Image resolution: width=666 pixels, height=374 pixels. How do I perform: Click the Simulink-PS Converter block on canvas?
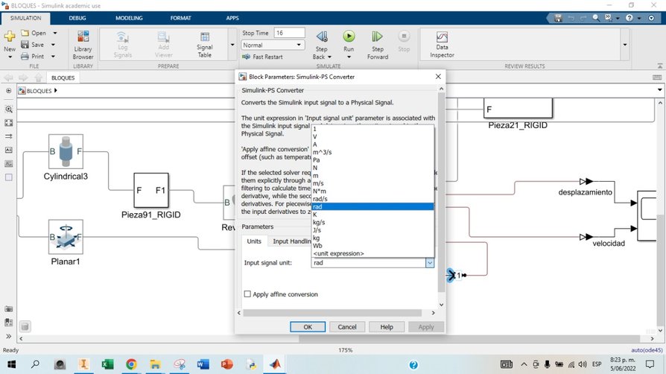pyautogui.click(x=456, y=275)
